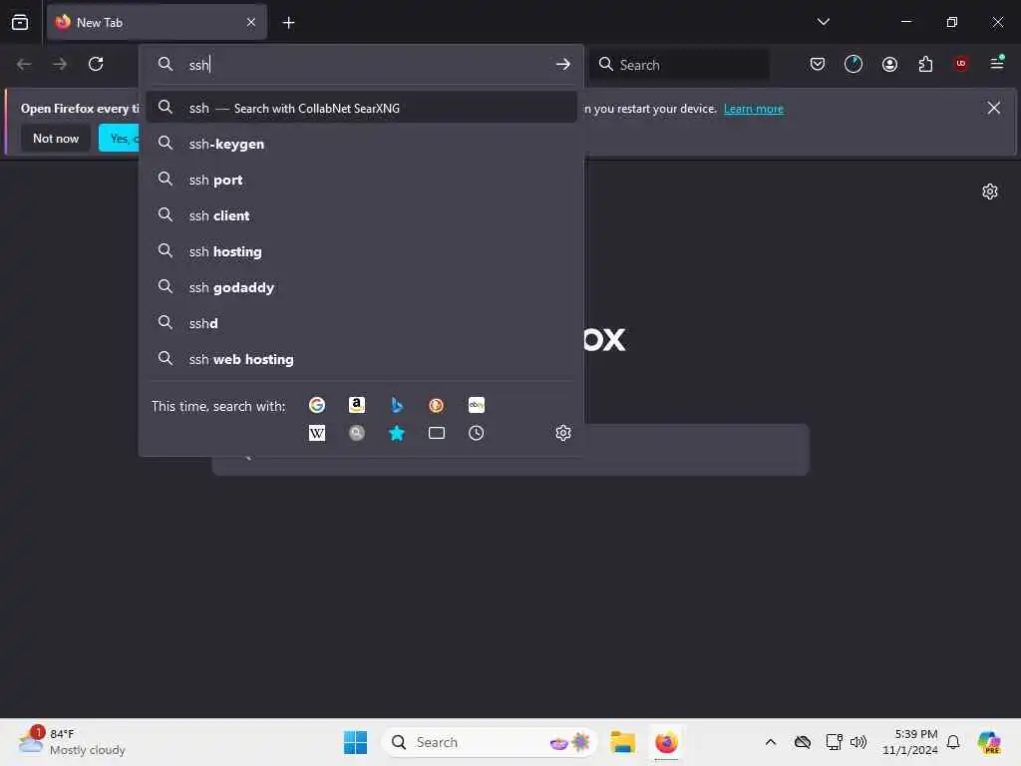Open the Firefox account menu
The height and width of the screenshot is (766, 1021).
[889, 64]
